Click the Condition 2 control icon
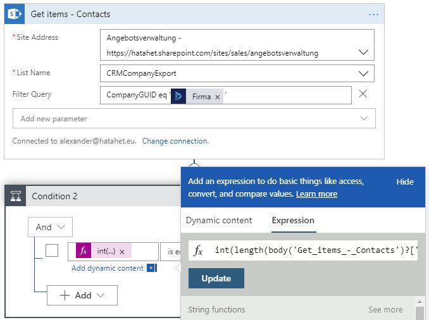Image resolution: width=429 pixels, height=320 pixels. [16, 196]
